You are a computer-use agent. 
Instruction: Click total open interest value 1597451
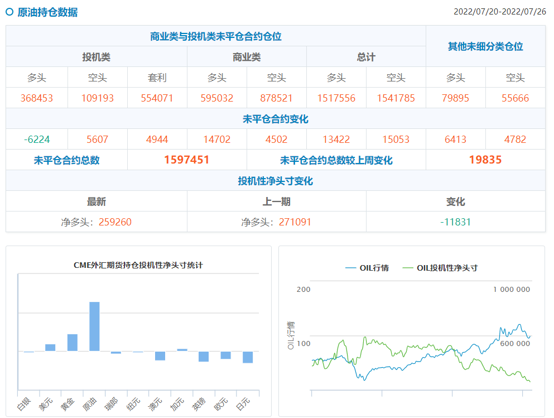tap(186, 160)
